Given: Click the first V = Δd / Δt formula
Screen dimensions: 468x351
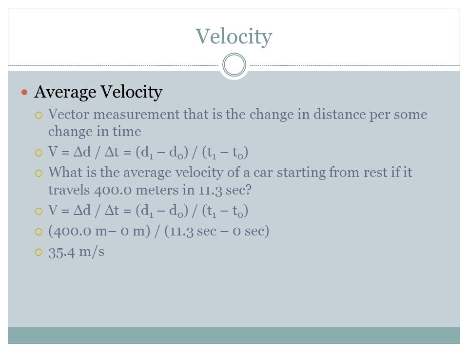Looking at the screenshot, I should pos(148,153).
